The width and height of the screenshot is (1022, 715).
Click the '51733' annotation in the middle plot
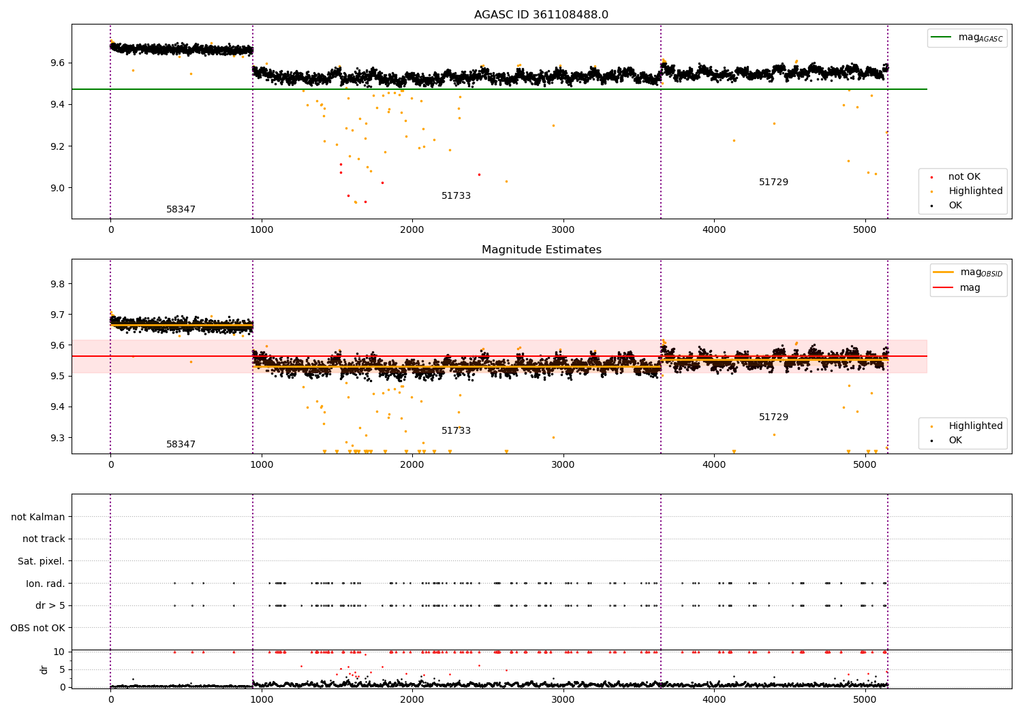tap(456, 431)
